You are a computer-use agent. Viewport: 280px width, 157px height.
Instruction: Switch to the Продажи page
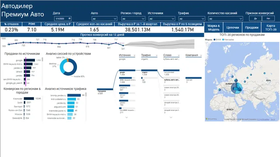252,27
